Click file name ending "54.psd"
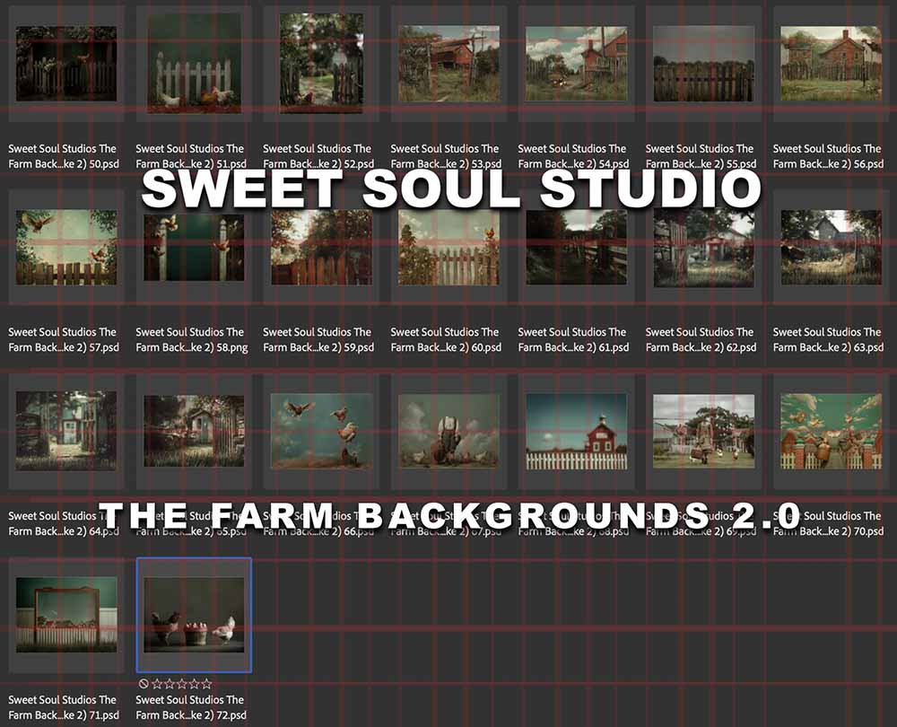Image resolution: width=897 pixels, height=727 pixels. click(573, 156)
